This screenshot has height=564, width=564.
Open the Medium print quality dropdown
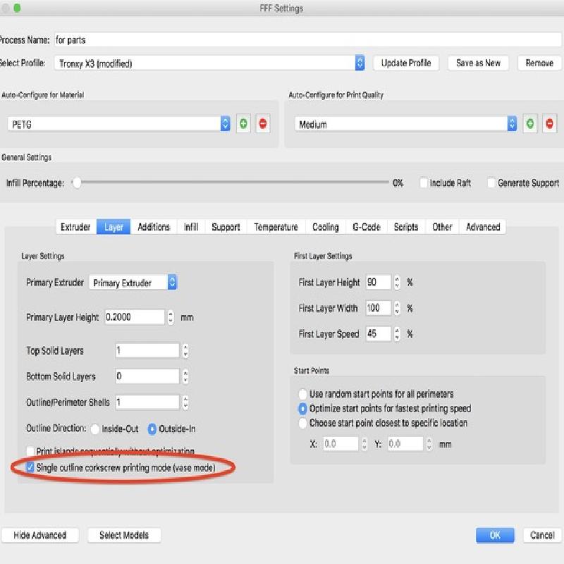pyautogui.click(x=406, y=124)
